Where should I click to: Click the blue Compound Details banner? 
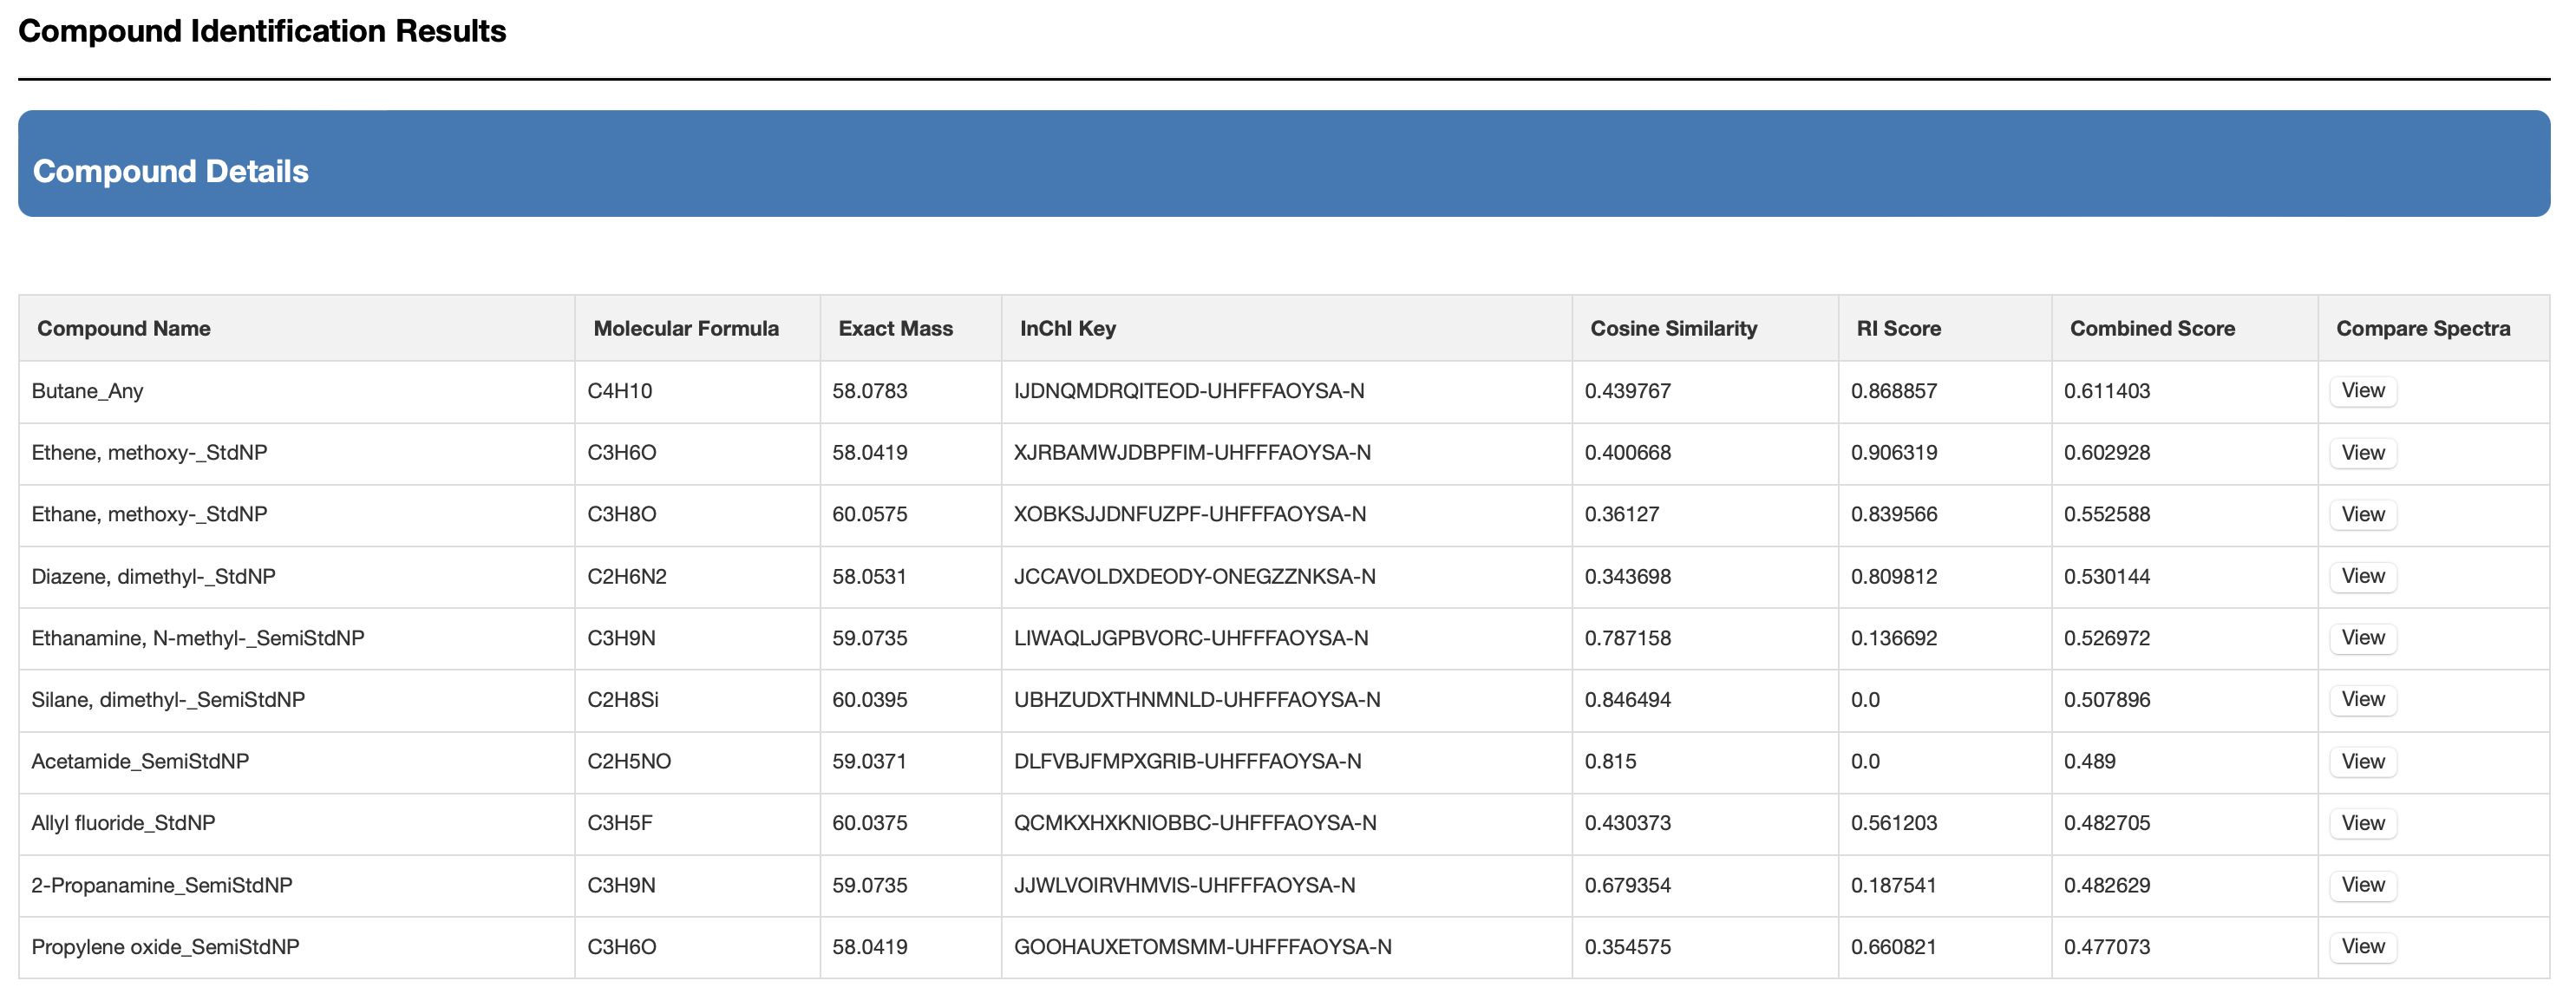pyautogui.click(x=1284, y=164)
